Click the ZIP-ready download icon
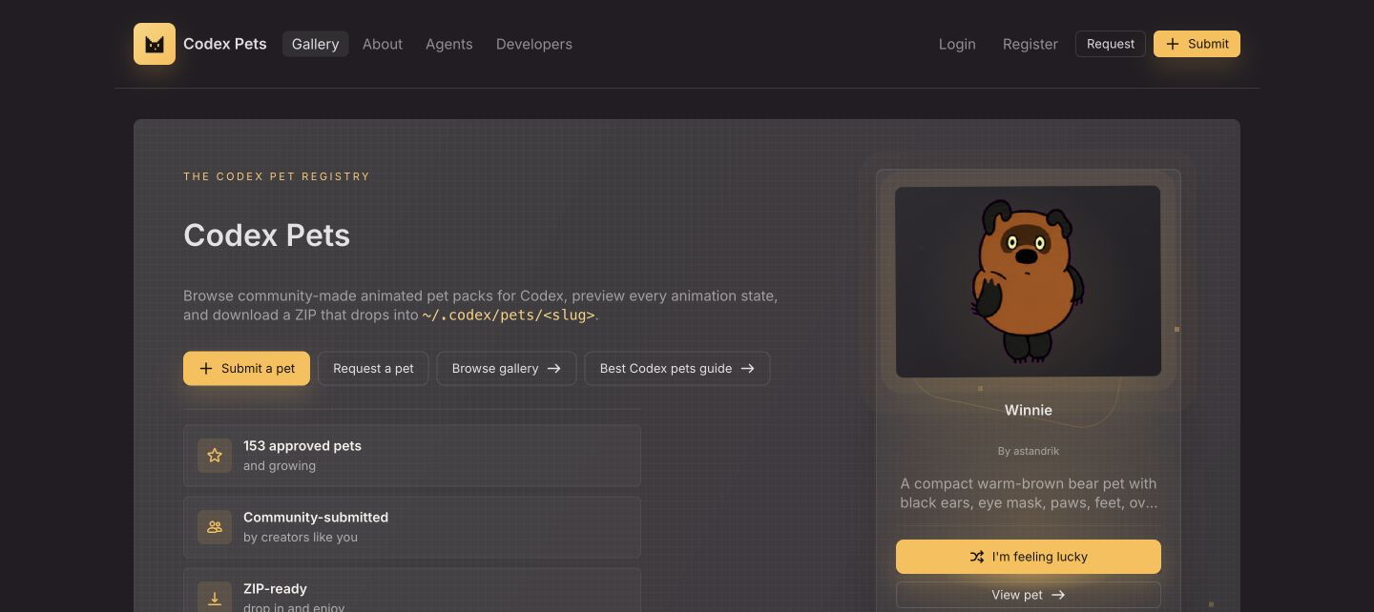 click(215, 598)
